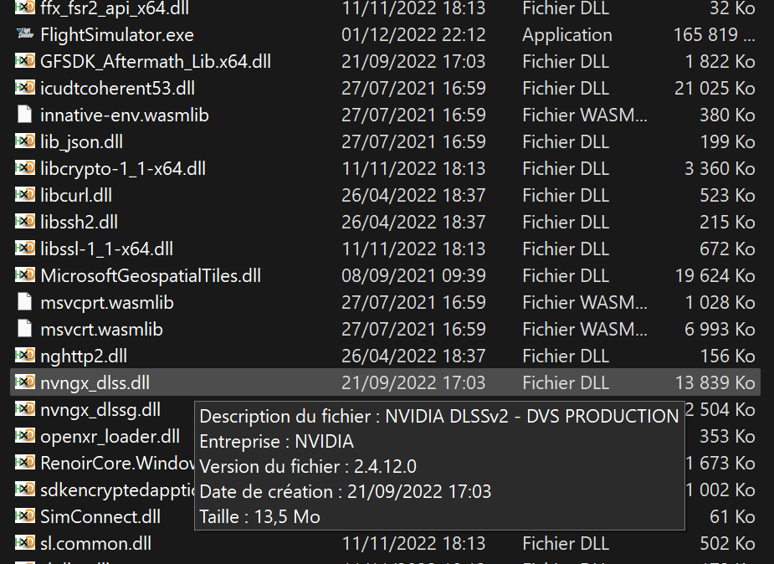Select the nghttp2.dll file row

pos(84,356)
